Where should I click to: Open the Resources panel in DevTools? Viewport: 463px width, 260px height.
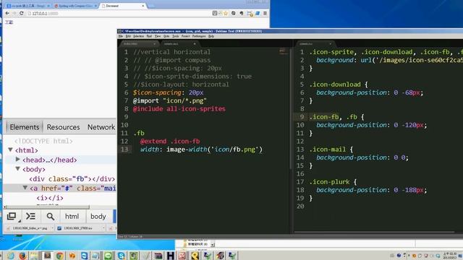tap(63, 127)
